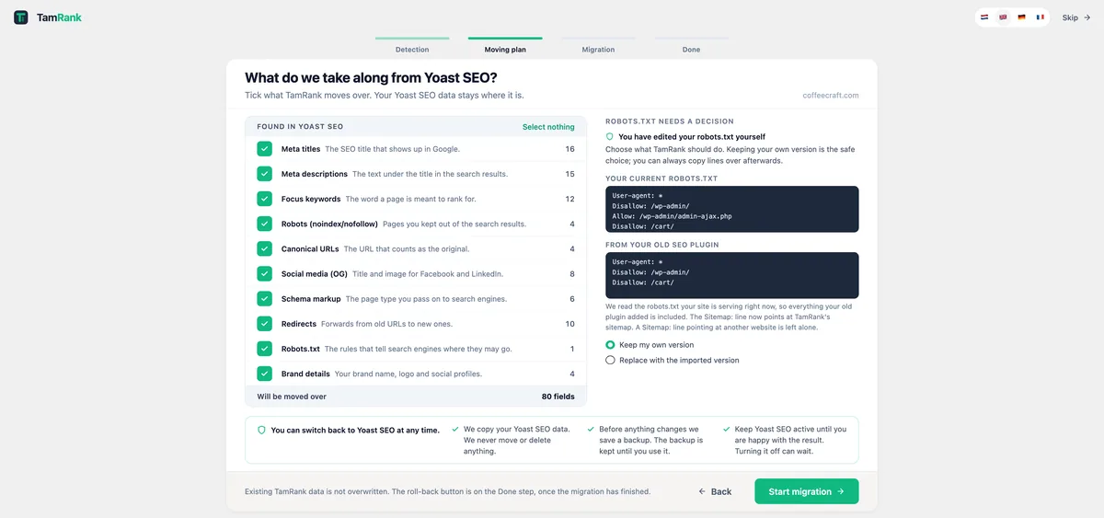The image size is (1104, 518).
Task: Start the migration
Action: [807, 491]
